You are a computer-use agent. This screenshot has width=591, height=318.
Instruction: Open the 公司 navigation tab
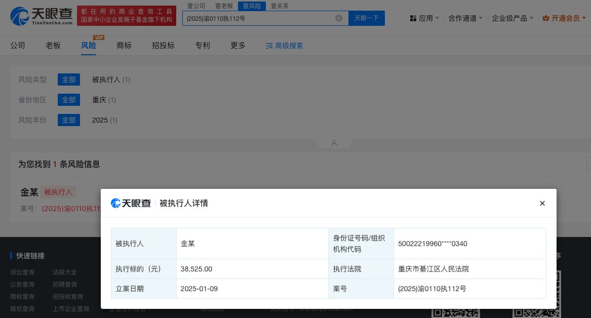18,46
